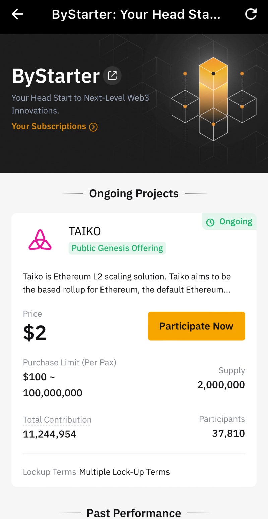The image size is (268, 519).
Task: Tap the ByStarter page title in header
Action: pos(136,14)
